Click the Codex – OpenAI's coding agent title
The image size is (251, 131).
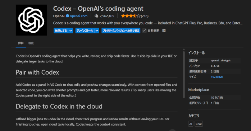98,9
